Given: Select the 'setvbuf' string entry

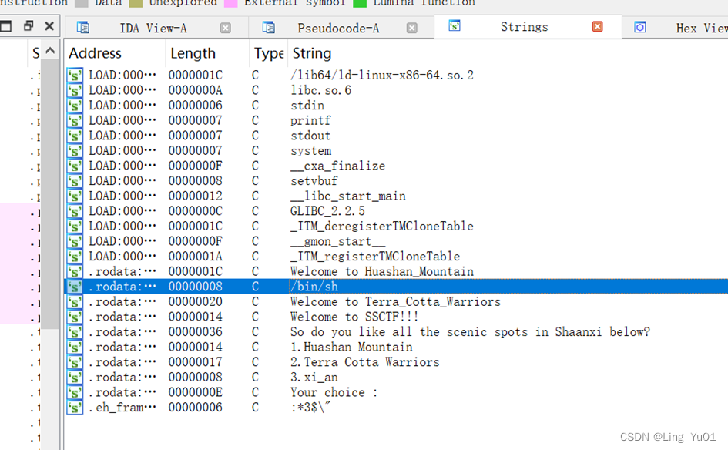Looking at the screenshot, I should pyautogui.click(x=314, y=181).
